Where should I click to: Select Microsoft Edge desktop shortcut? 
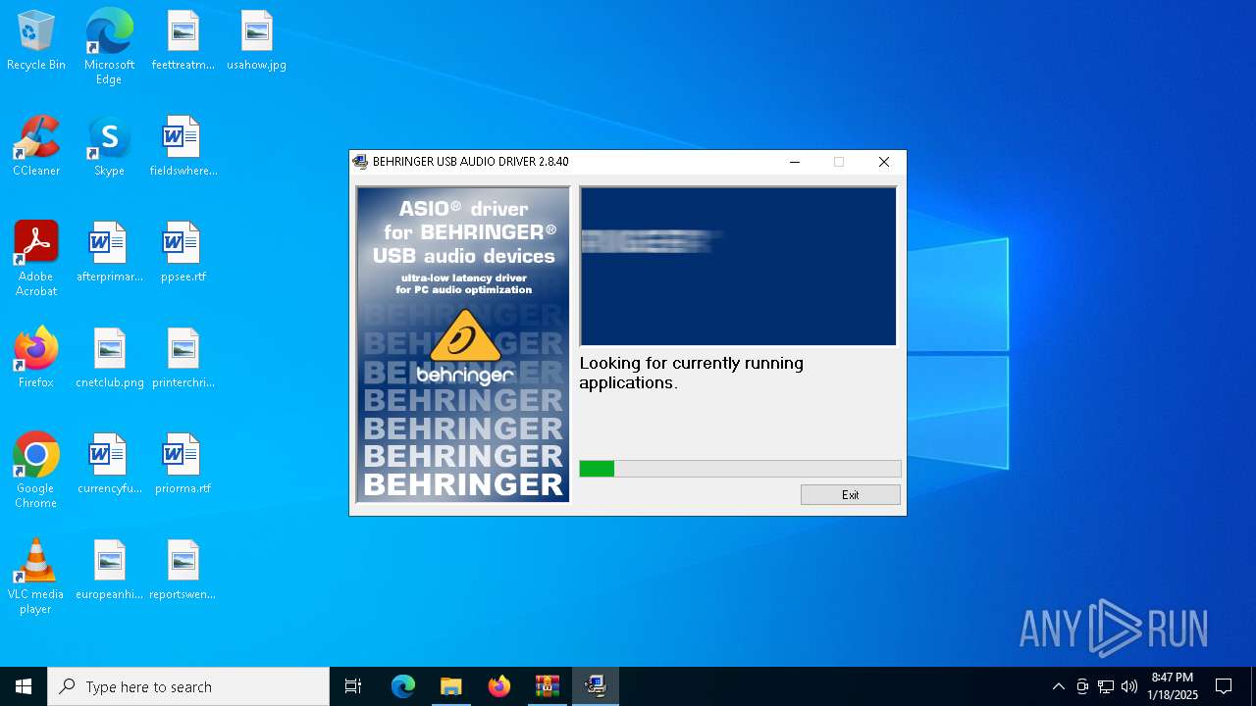pos(109,47)
